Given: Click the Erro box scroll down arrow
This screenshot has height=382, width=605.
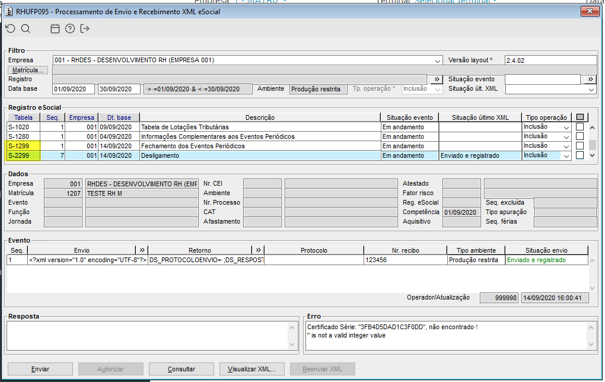Looking at the screenshot, I should tap(591, 345).
